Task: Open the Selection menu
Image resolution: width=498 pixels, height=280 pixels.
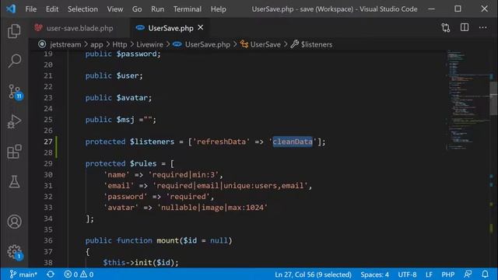Action: [82, 9]
